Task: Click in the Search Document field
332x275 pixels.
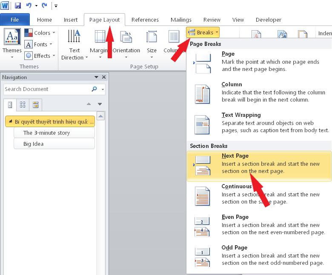Action: [46, 89]
